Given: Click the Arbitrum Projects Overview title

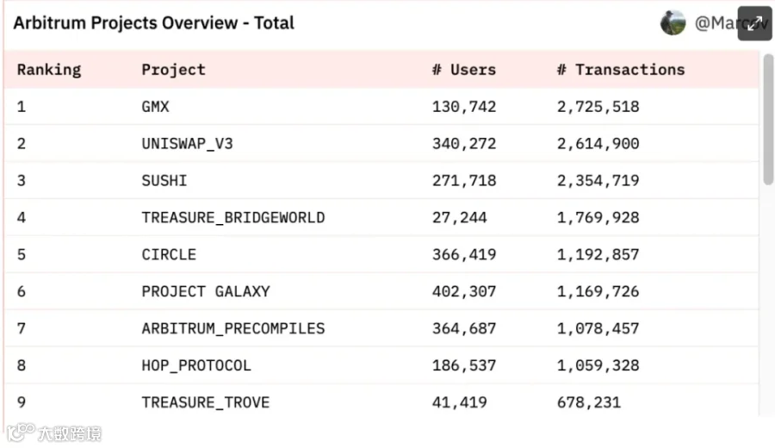Looking at the screenshot, I should click(153, 23).
